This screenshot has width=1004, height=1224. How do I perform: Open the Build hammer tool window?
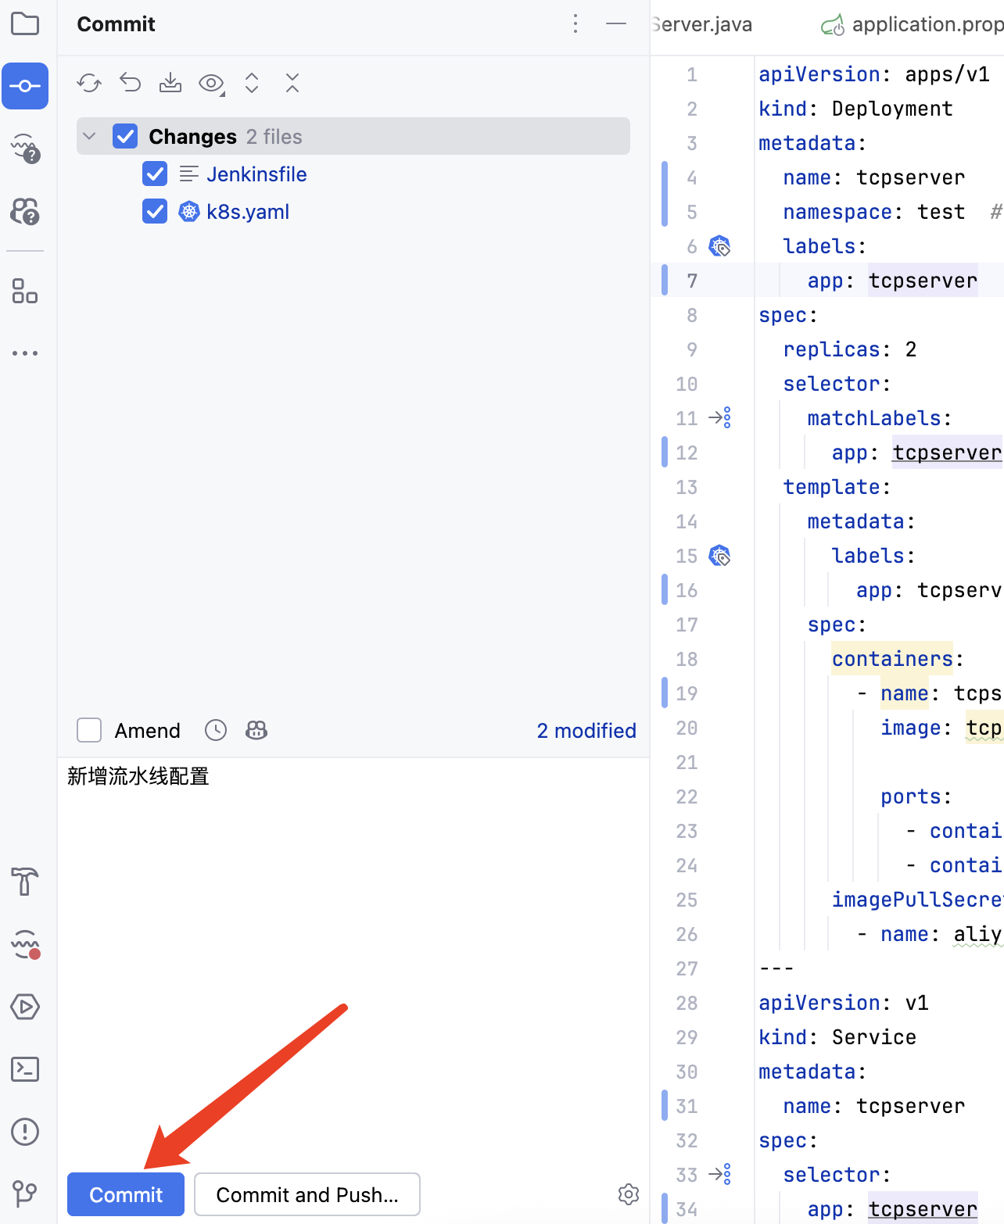(25, 882)
